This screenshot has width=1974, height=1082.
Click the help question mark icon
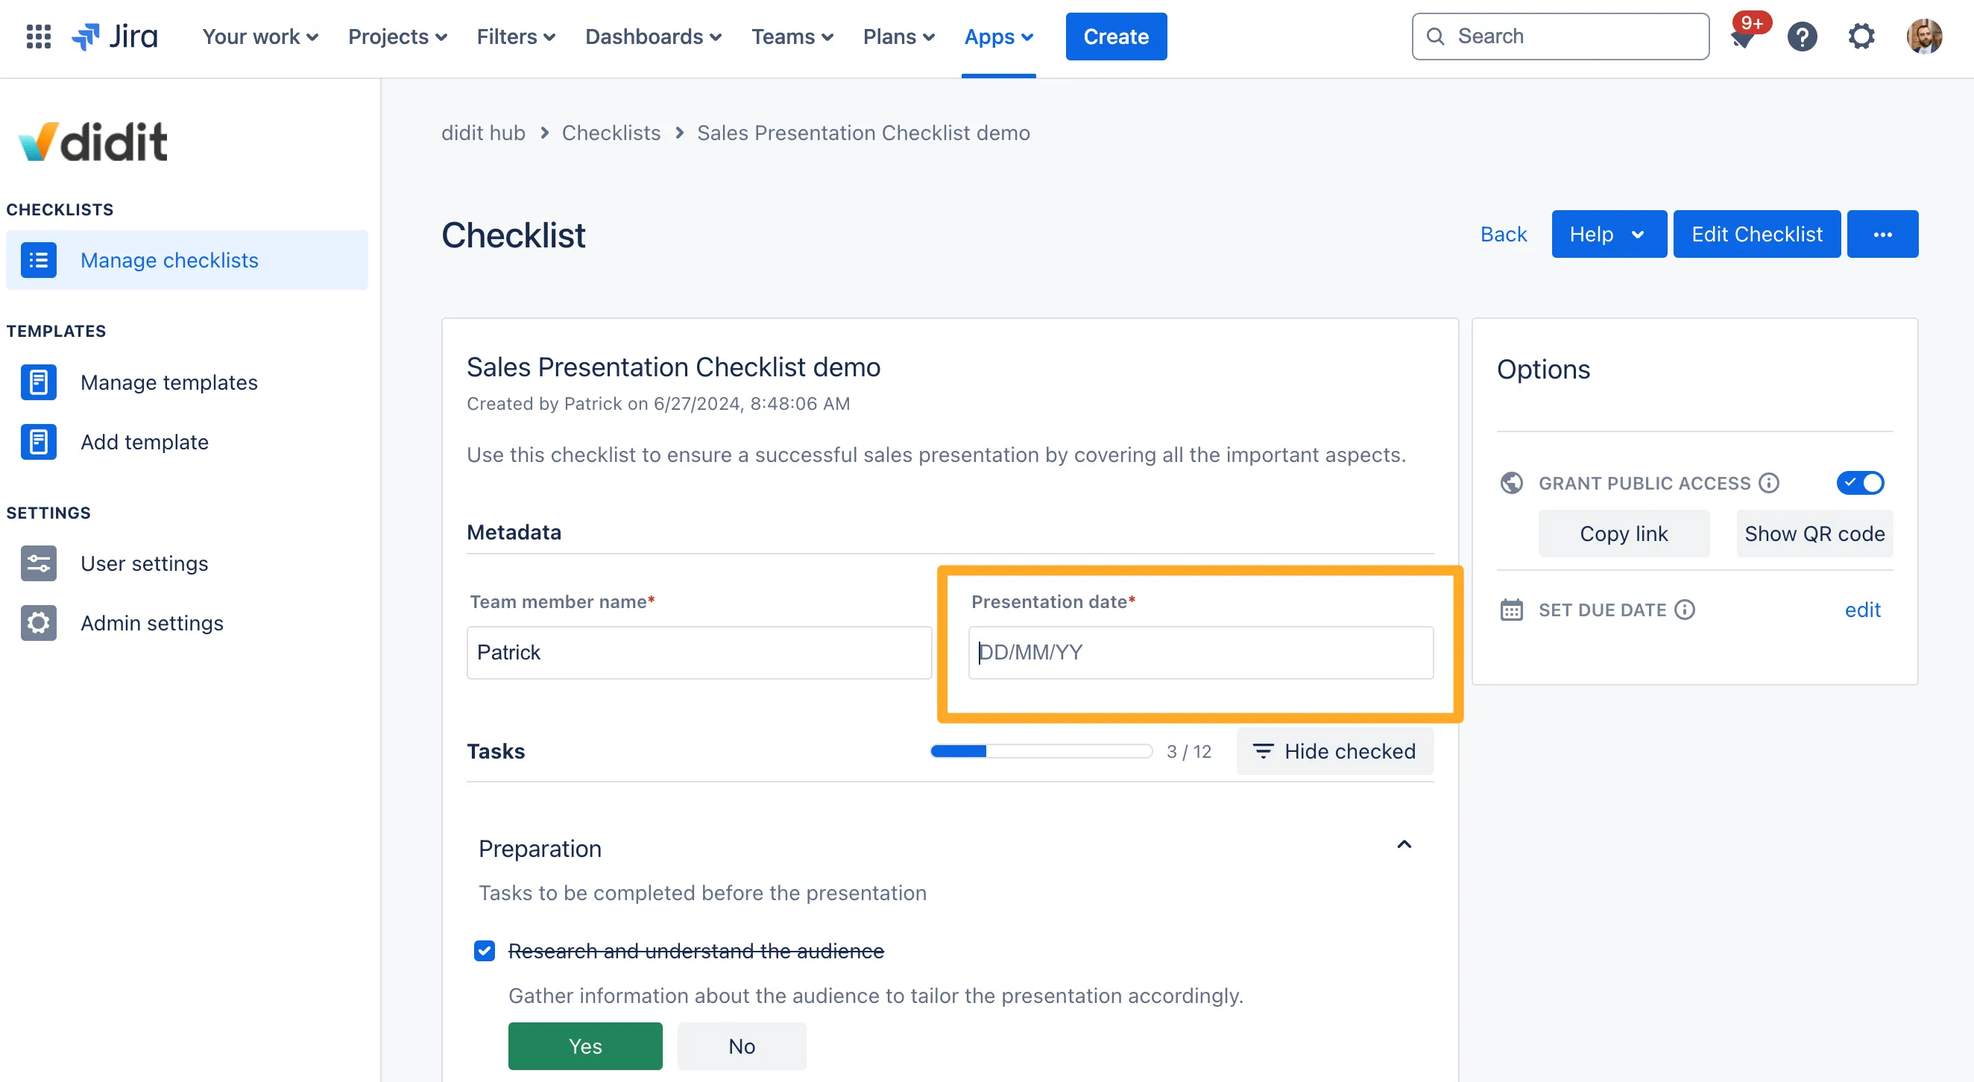click(1802, 36)
